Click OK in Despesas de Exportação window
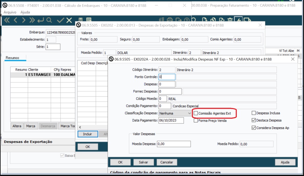Image resolution: width=304 pixels, height=176 pixels. [x=88, y=147]
